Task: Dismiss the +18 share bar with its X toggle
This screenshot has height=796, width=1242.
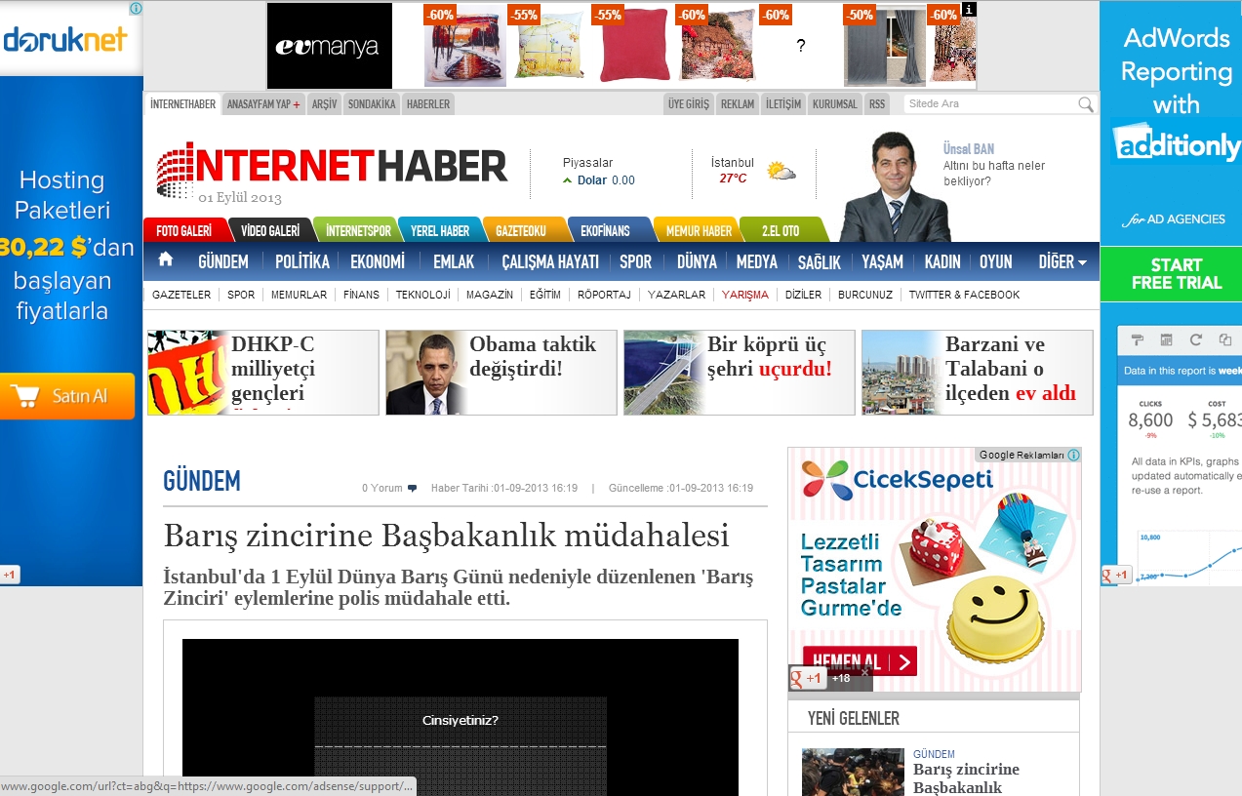Action: [x=865, y=672]
